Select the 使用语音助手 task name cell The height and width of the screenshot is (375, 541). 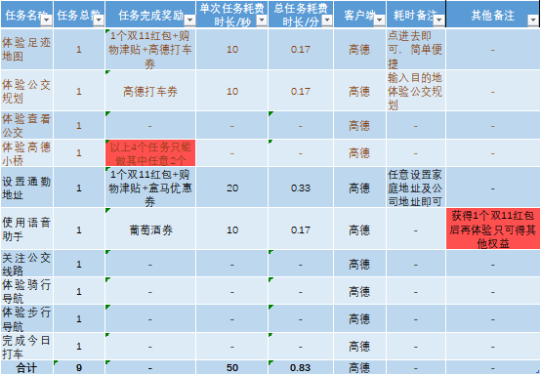point(27,229)
